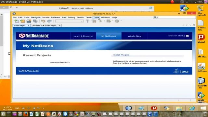This screenshot has width=208, height=117.
Task: Open the Source menu
Action: pos(46,17)
